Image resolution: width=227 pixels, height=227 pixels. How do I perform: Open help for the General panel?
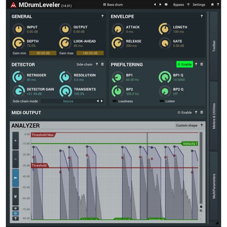pyautogui.click(x=103, y=16)
